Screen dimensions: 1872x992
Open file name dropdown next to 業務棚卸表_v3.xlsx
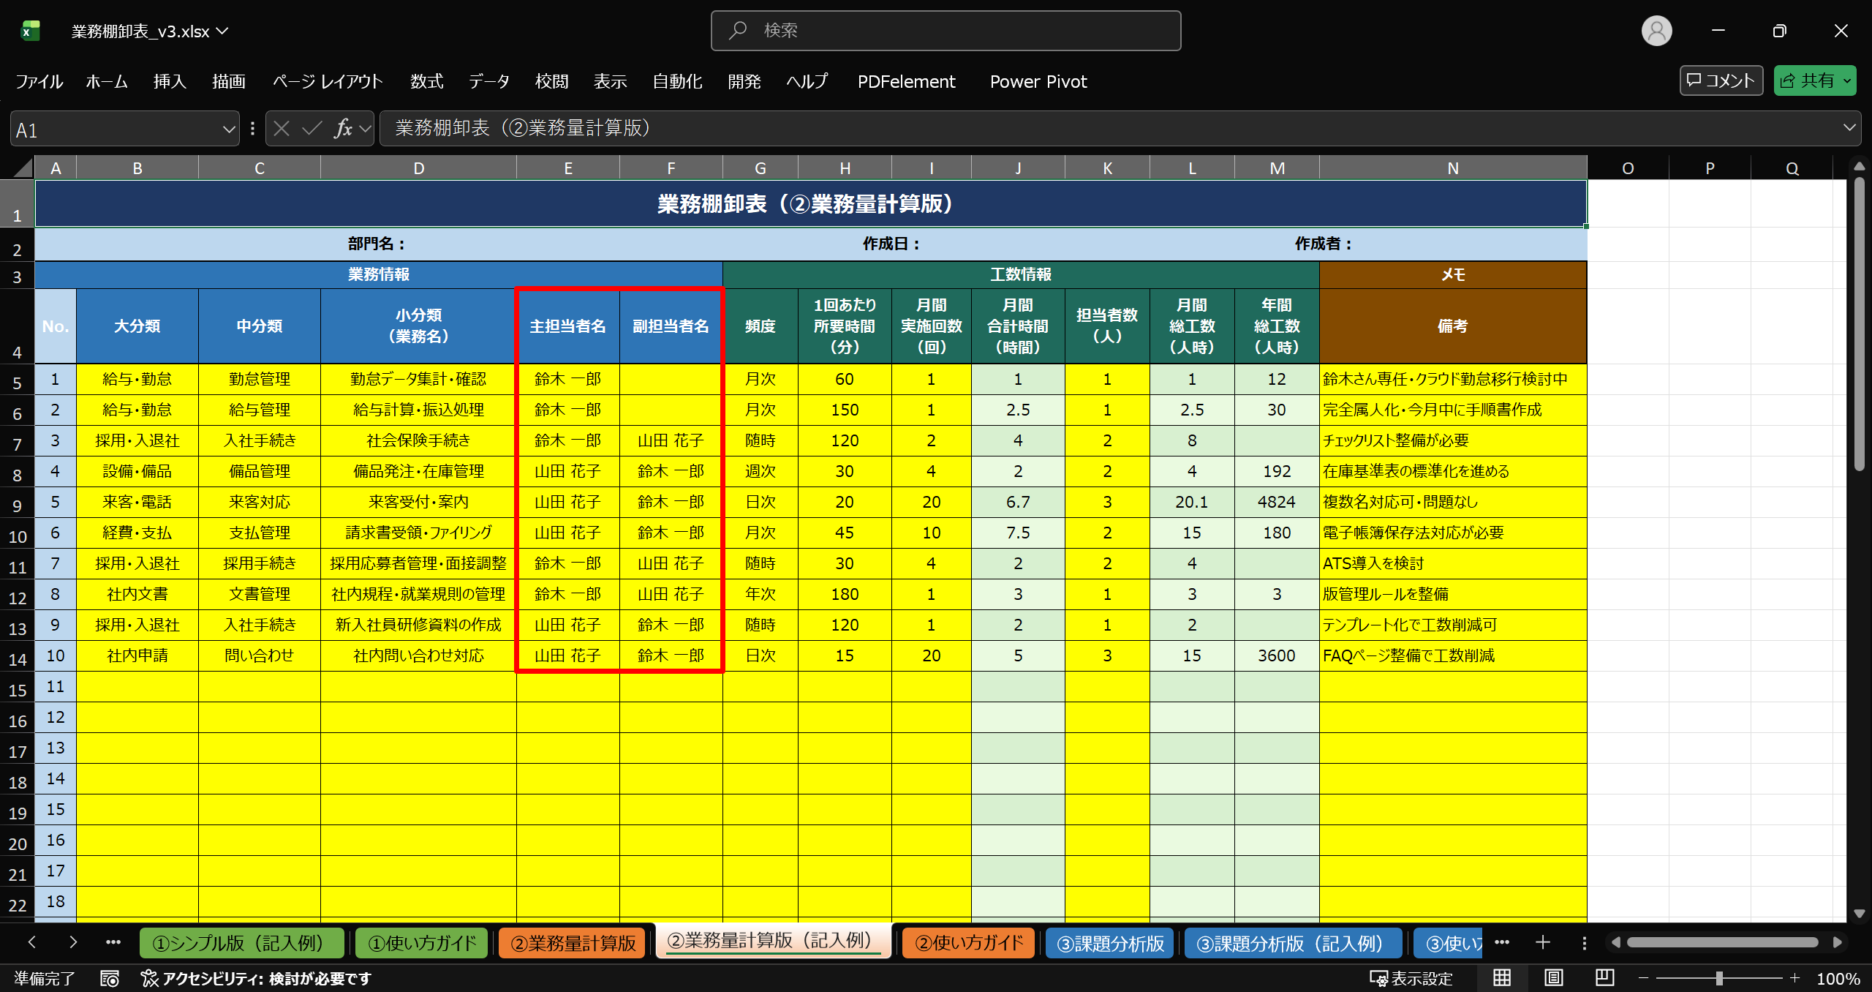(x=223, y=31)
